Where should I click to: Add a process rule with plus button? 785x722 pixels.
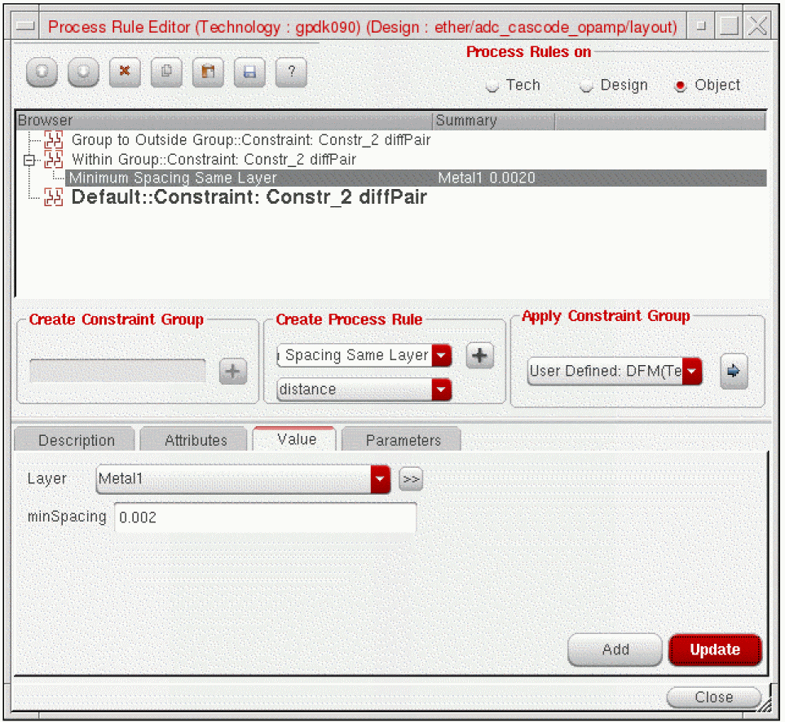(479, 356)
